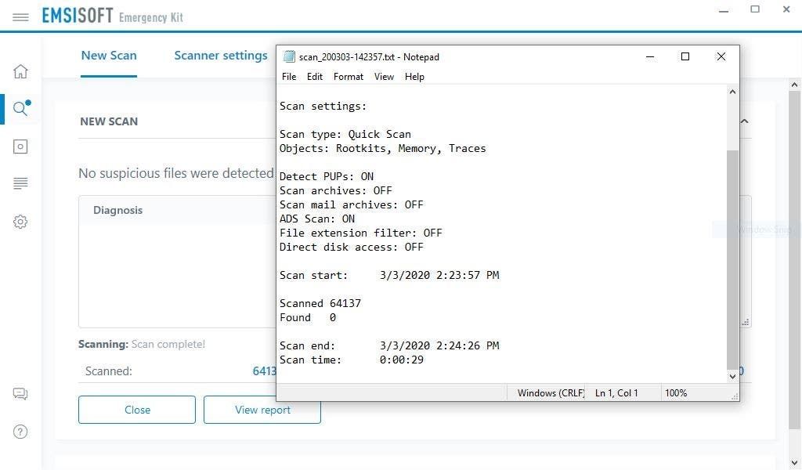
Task: Click the 'Scan end' timestamp line
Action: tap(389, 345)
